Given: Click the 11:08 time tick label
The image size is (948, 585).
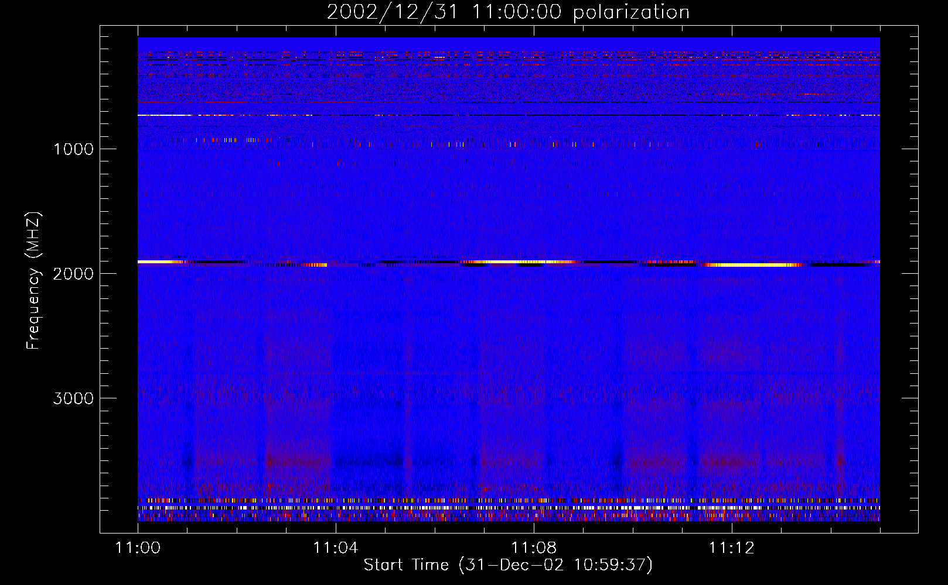Looking at the screenshot, I should 534,548.
